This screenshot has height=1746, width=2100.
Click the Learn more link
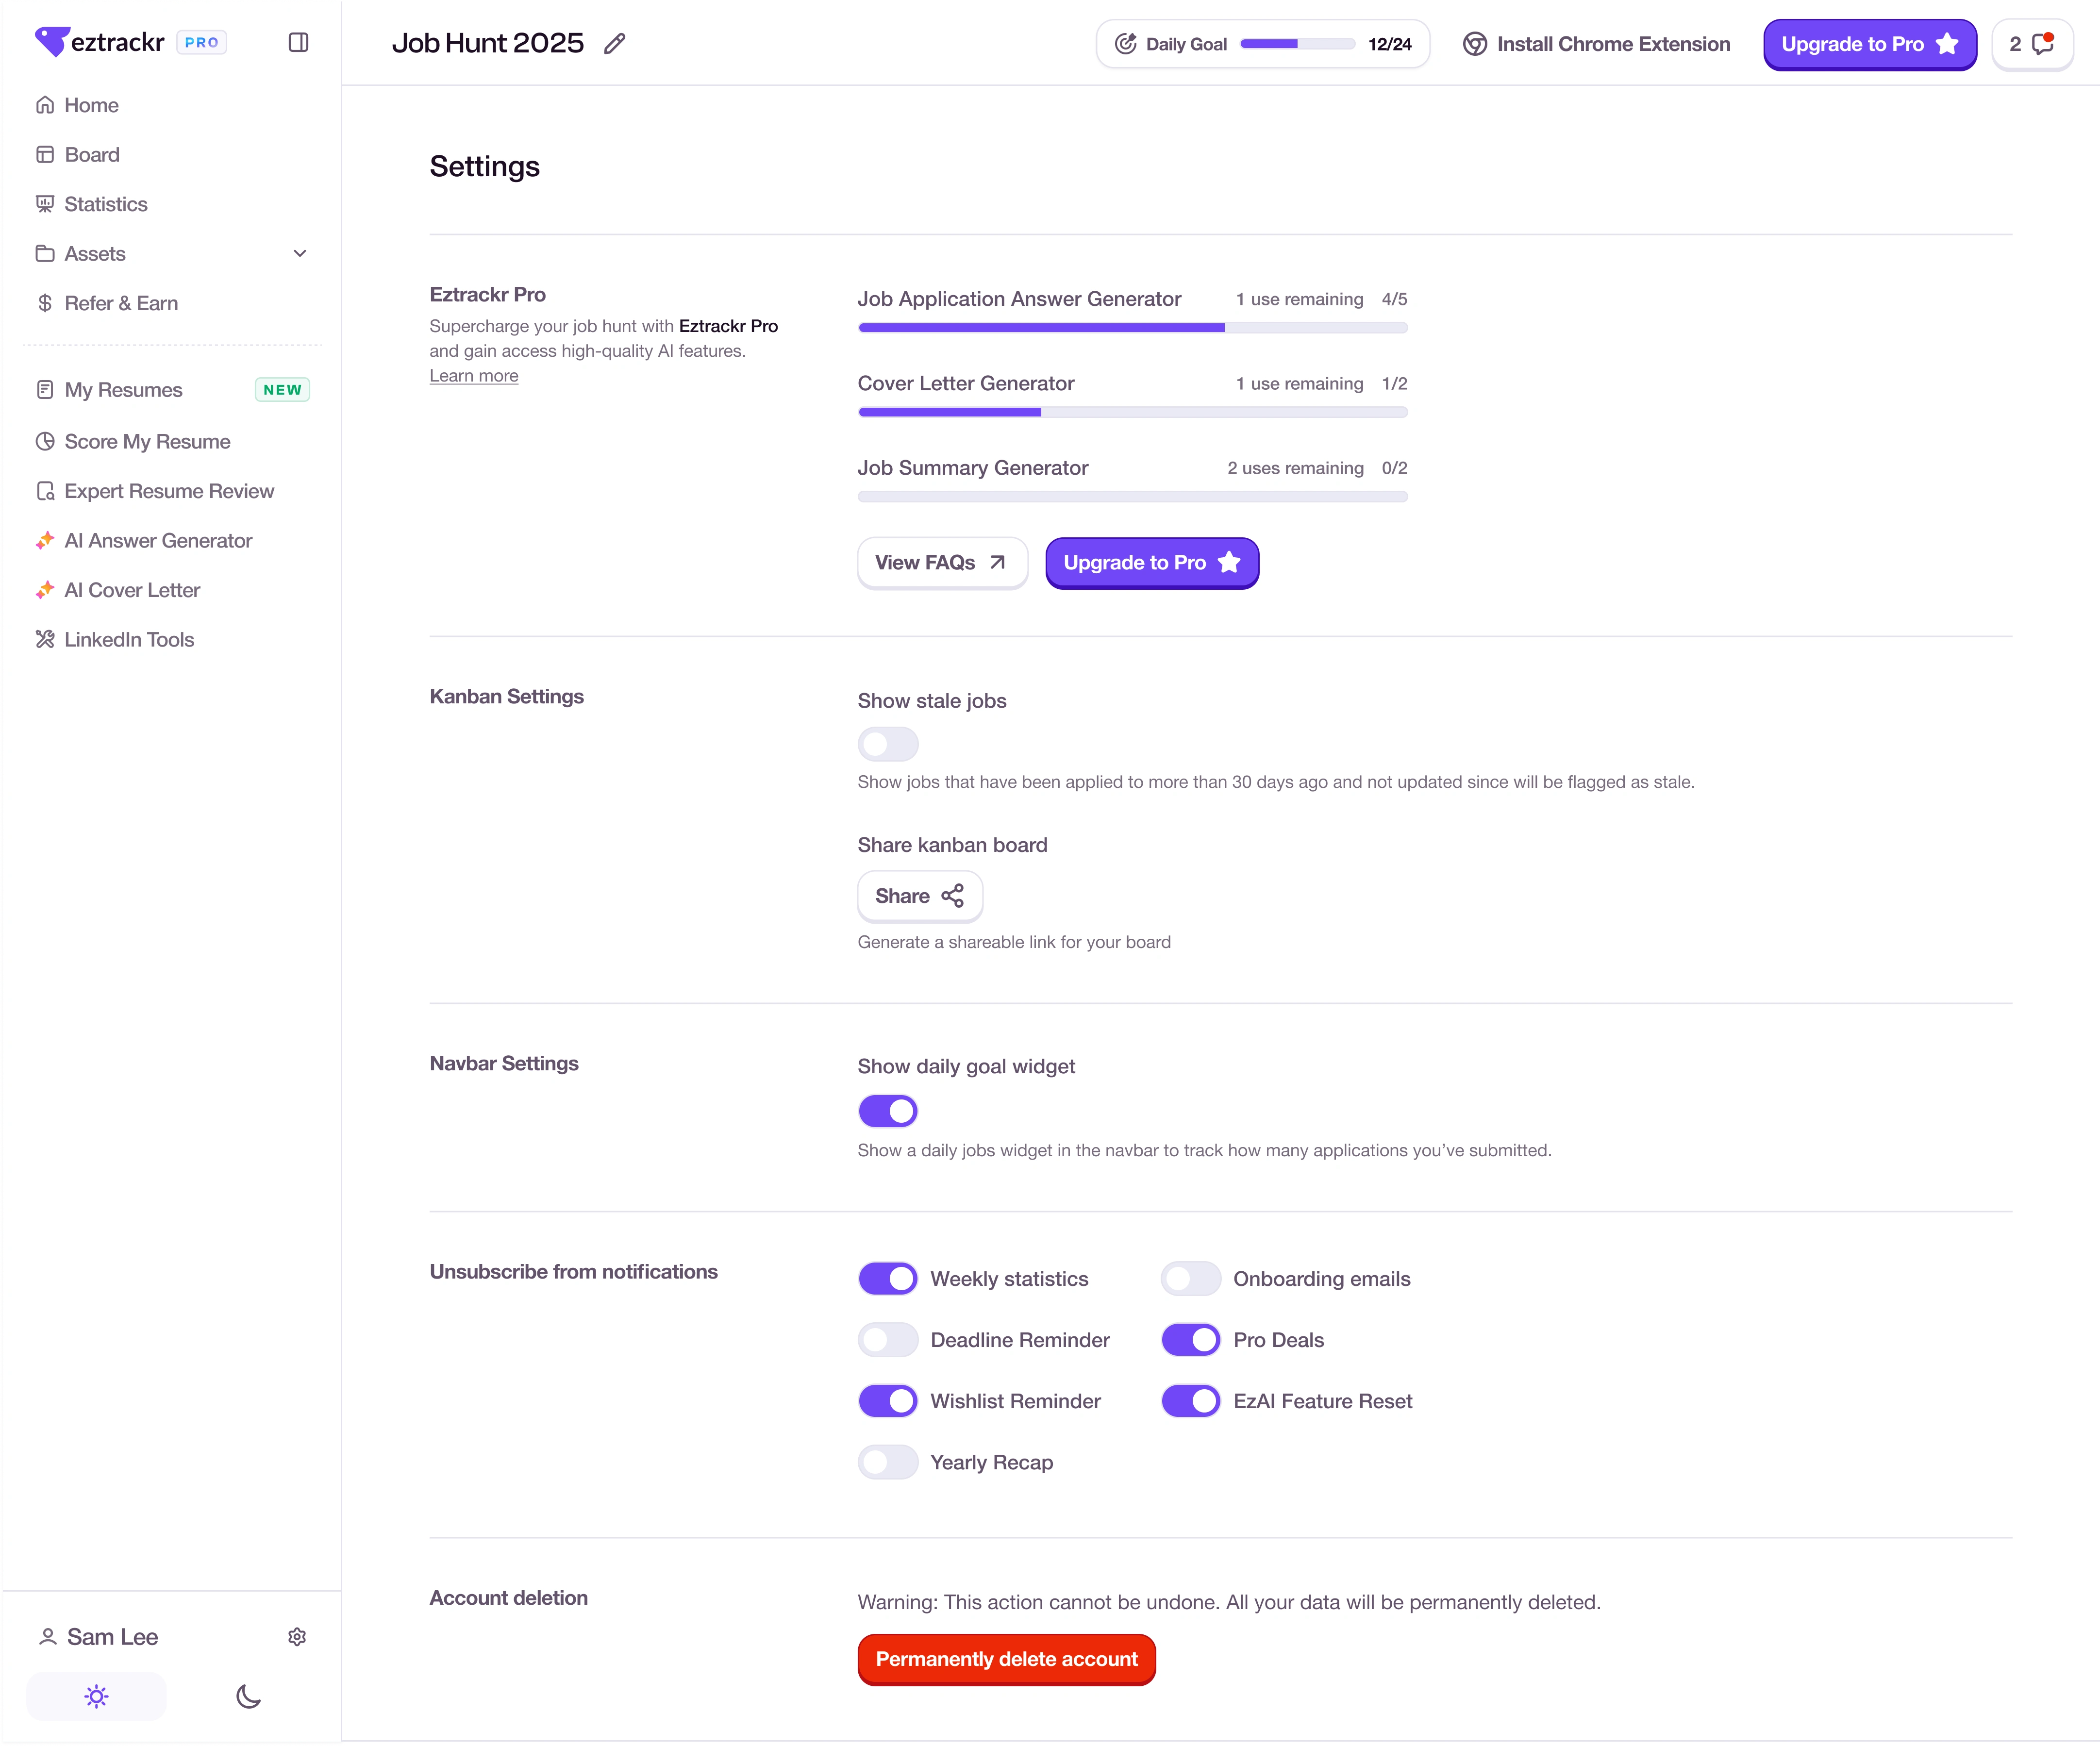pos(474,376)
